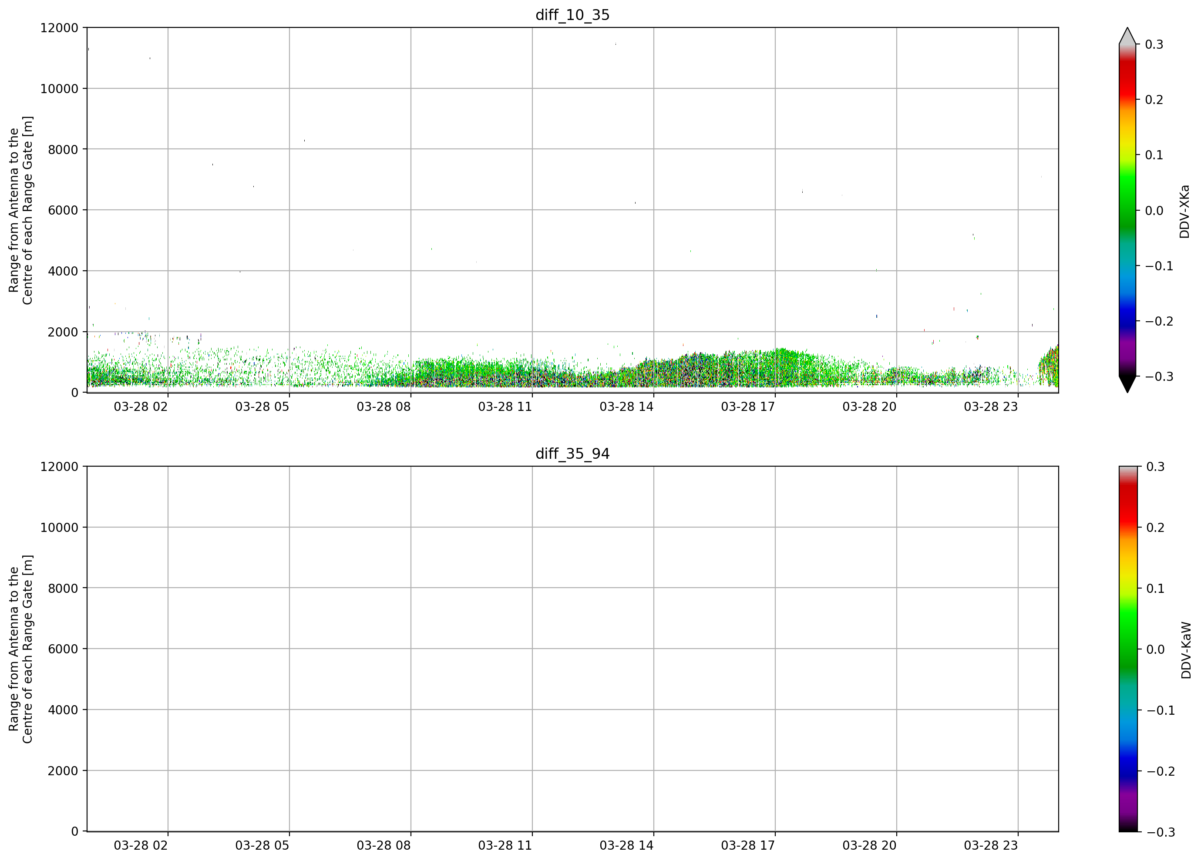Viewport: 1201px width, 861px height.
Task: Click the gray upper arrow of DDV-XKa colorbar
Action: [1127, 36]
